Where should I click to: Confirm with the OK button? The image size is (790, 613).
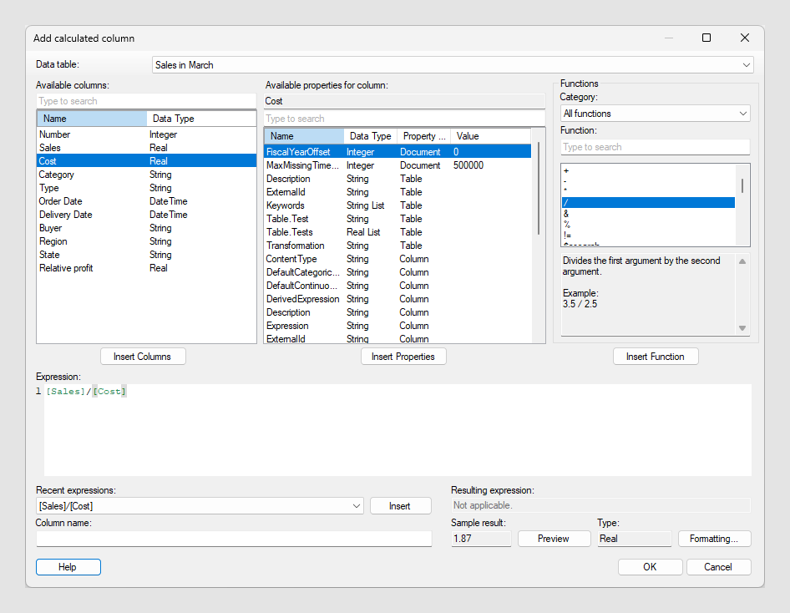pyautogui.click(x=650, y=567)
